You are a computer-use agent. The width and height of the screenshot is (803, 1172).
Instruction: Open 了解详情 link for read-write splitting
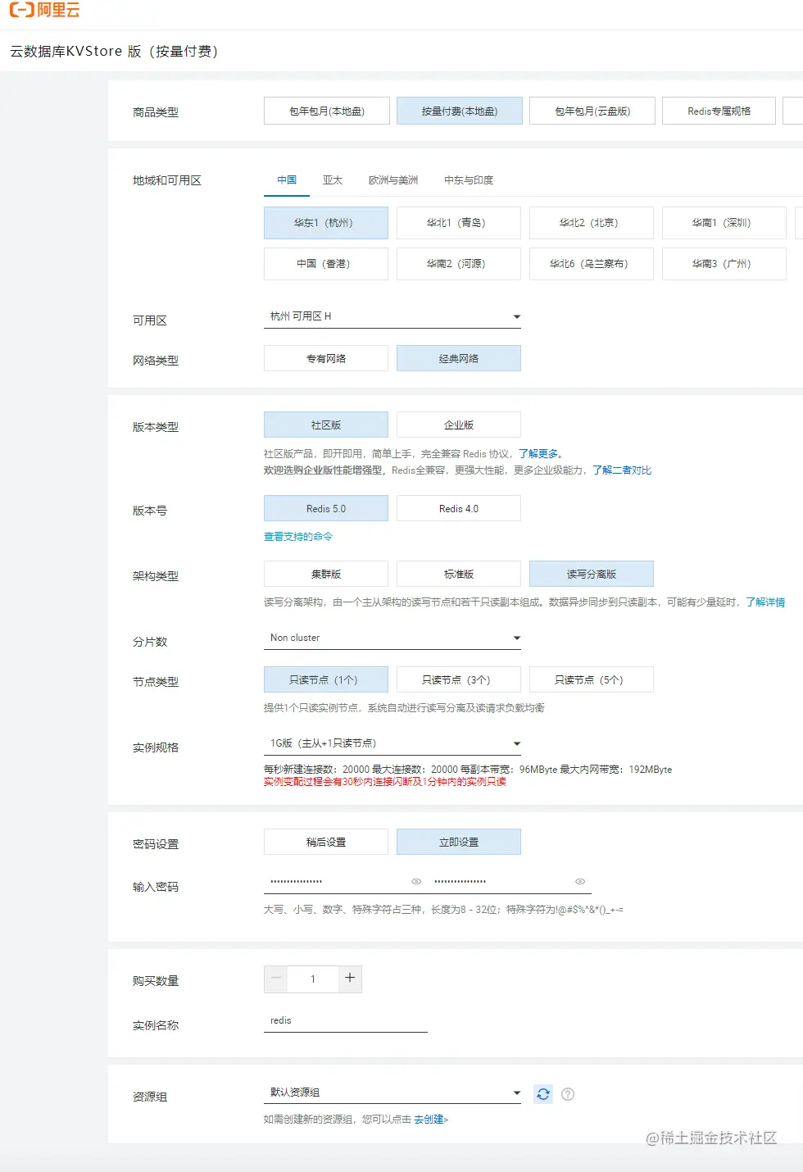[765, 602]
